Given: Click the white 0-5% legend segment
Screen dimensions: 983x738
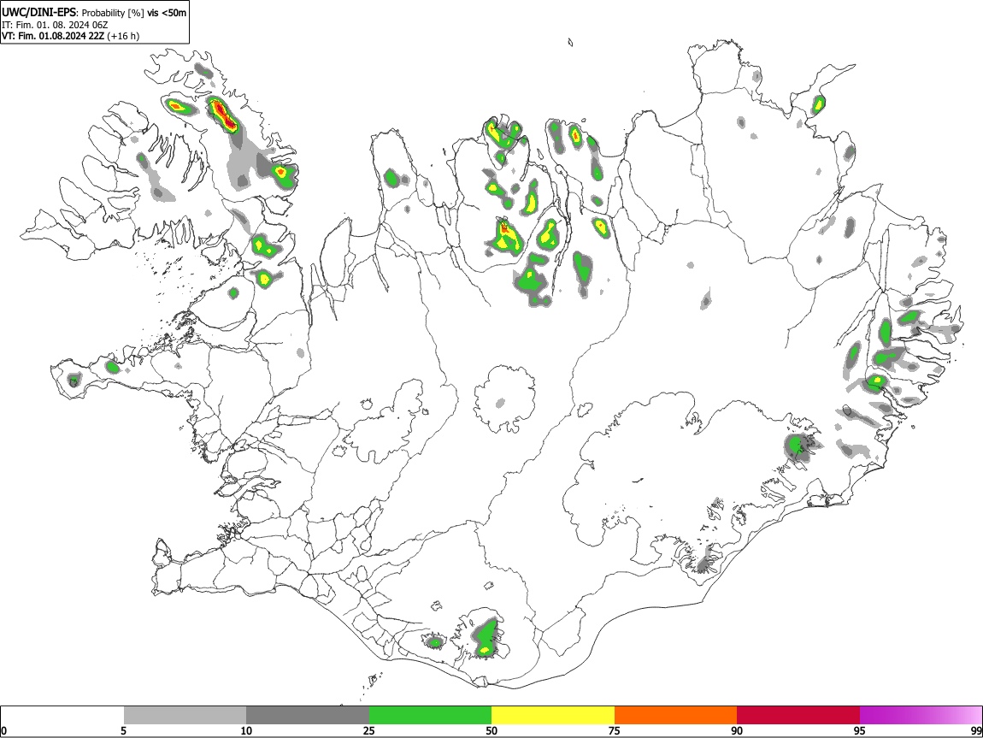Looking at the screenshot, I should 62,715.
